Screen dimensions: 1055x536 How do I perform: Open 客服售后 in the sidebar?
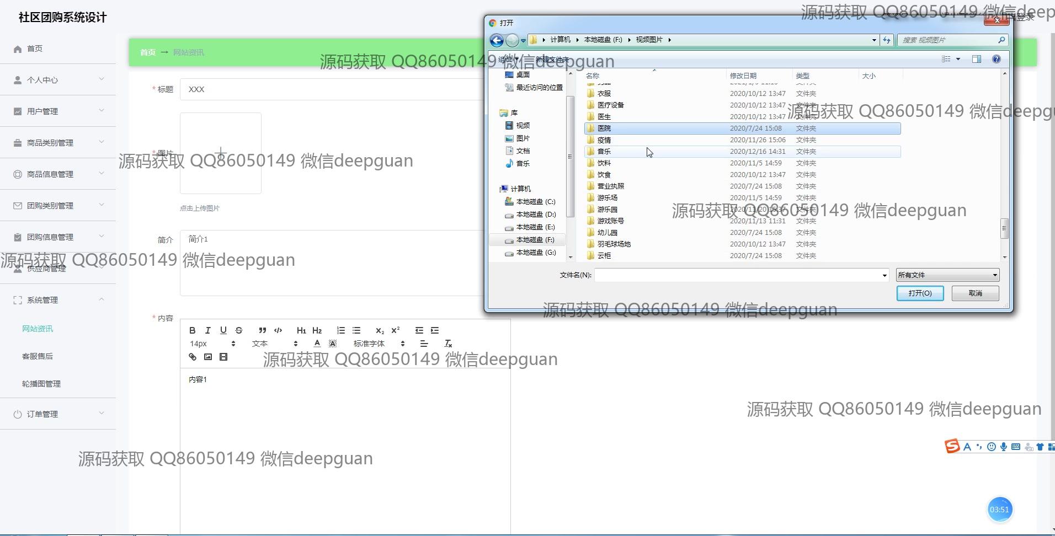click(x=38, y=356)
